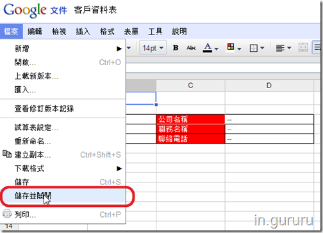Image resolution: width=323 pixels, height=233 pixels.
Task: Open the 格式 menu
Action: [x=107, y=31]
